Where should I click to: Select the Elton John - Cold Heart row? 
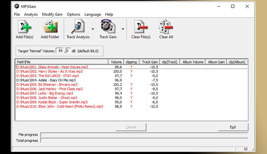132,107
